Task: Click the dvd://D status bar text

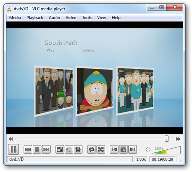Action: 17,159
